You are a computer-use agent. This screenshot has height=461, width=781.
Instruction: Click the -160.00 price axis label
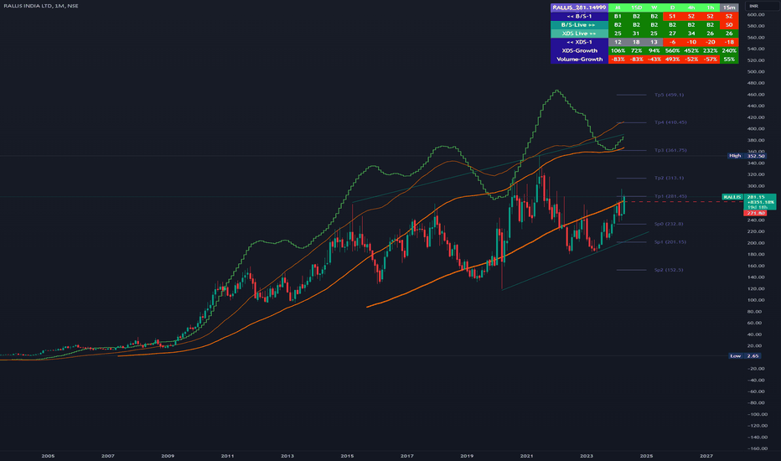757,448
